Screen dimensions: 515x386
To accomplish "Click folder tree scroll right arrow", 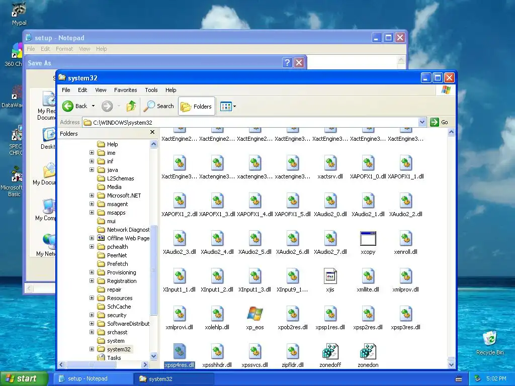I will (145, 364).
